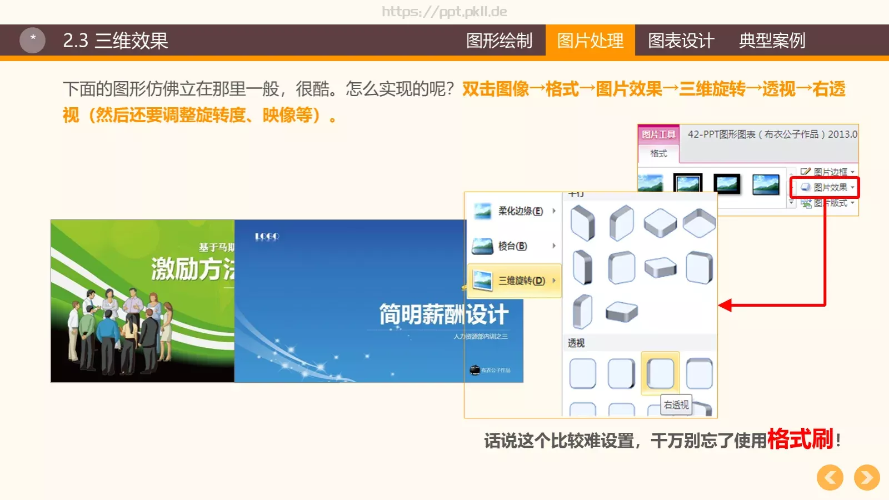Choose the Perspective Left preset under 透视
Screen dimensions: 889x500
point(621,373)
